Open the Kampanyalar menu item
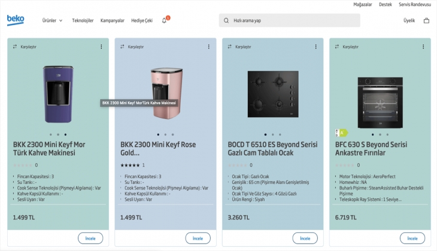 click(x=113, y=20)
